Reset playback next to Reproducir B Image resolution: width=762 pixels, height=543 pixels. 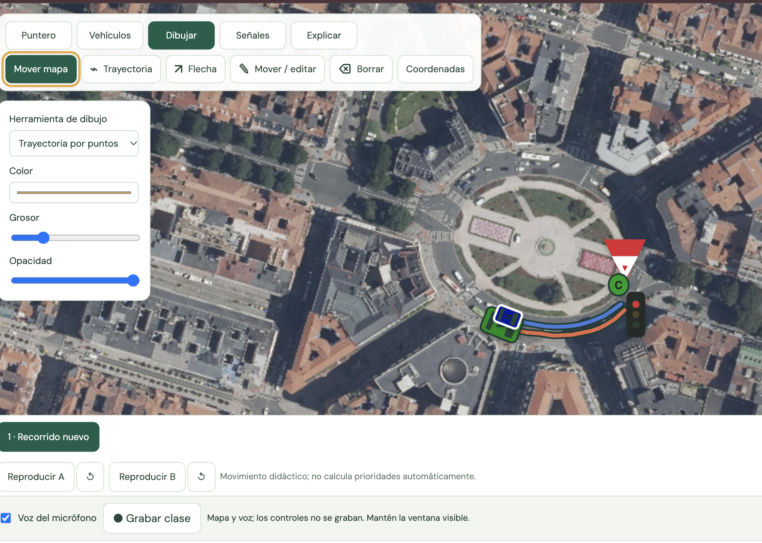pos(201,476)
